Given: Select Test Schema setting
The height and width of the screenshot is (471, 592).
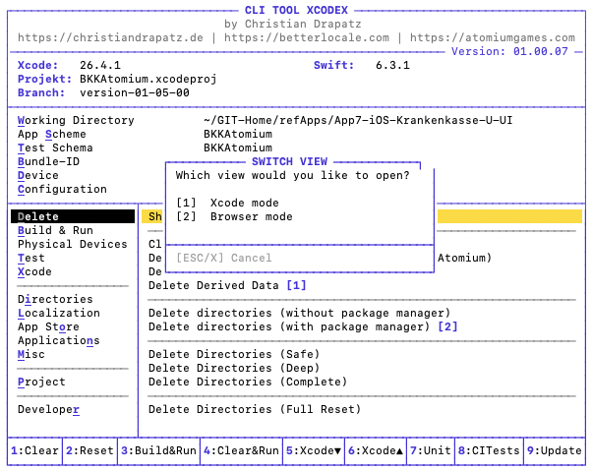Looking at the screenshot, I should pyautogui.click(x=55, y=147).
